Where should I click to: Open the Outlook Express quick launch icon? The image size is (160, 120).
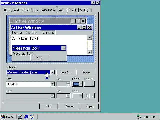click(x=32, y=117)
